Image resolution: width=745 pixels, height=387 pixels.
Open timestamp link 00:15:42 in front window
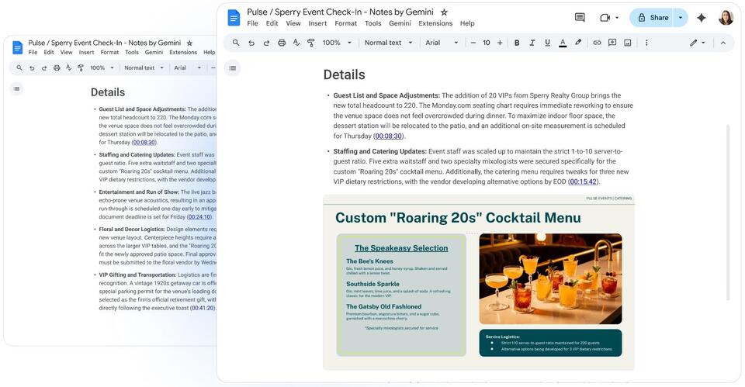583,181
